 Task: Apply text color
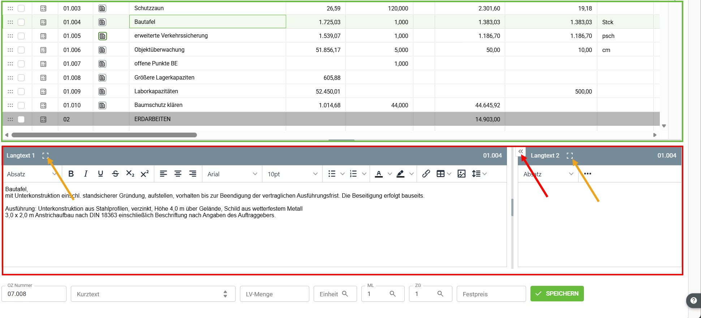[379, 174]
